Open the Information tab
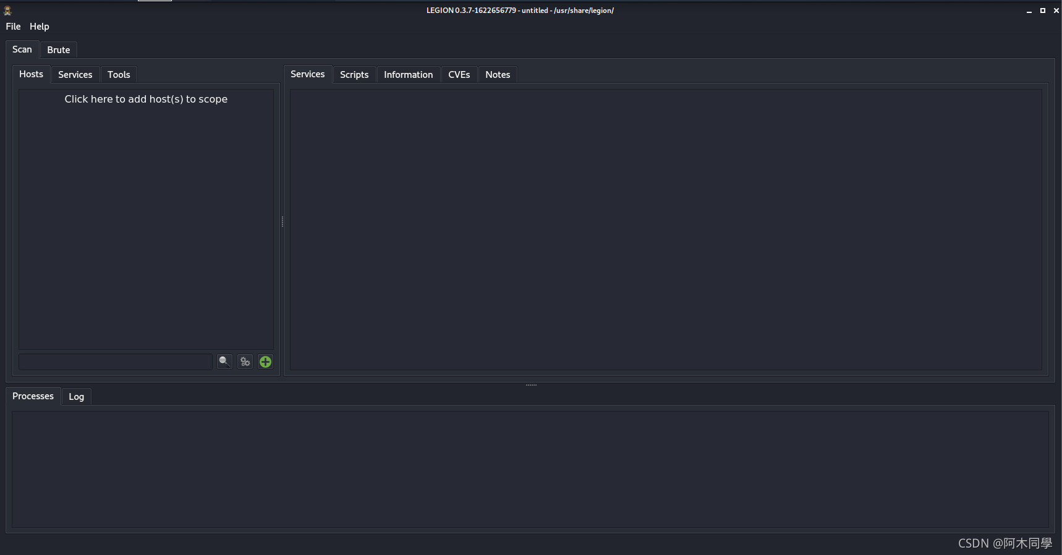 pos(409,75)
